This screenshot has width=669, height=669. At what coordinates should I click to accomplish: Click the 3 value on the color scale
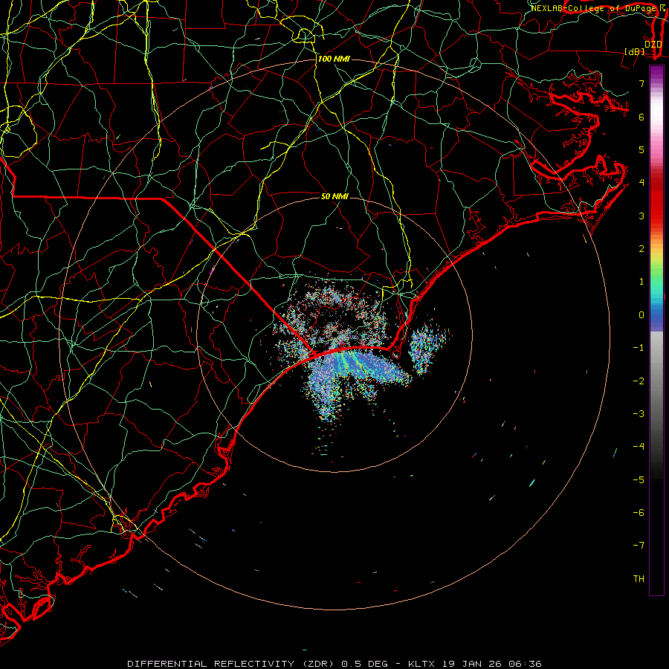pos(641,216)
